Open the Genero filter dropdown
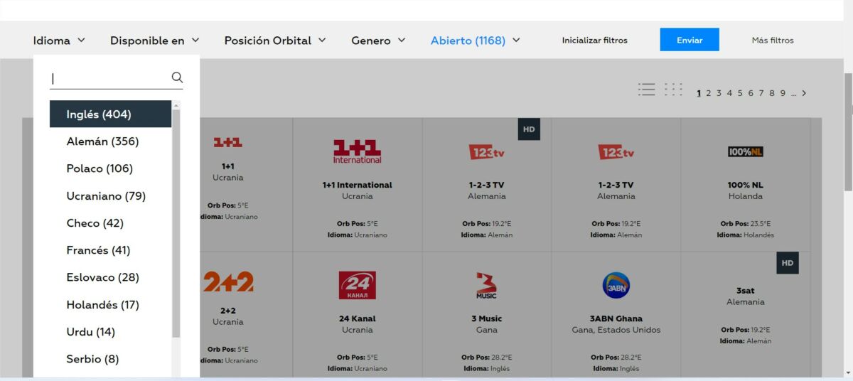The image size is (853, 381). point(378,41)
